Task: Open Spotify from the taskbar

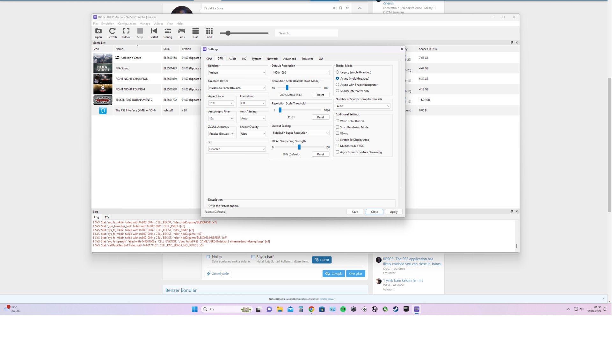Action: pos(343,309)
